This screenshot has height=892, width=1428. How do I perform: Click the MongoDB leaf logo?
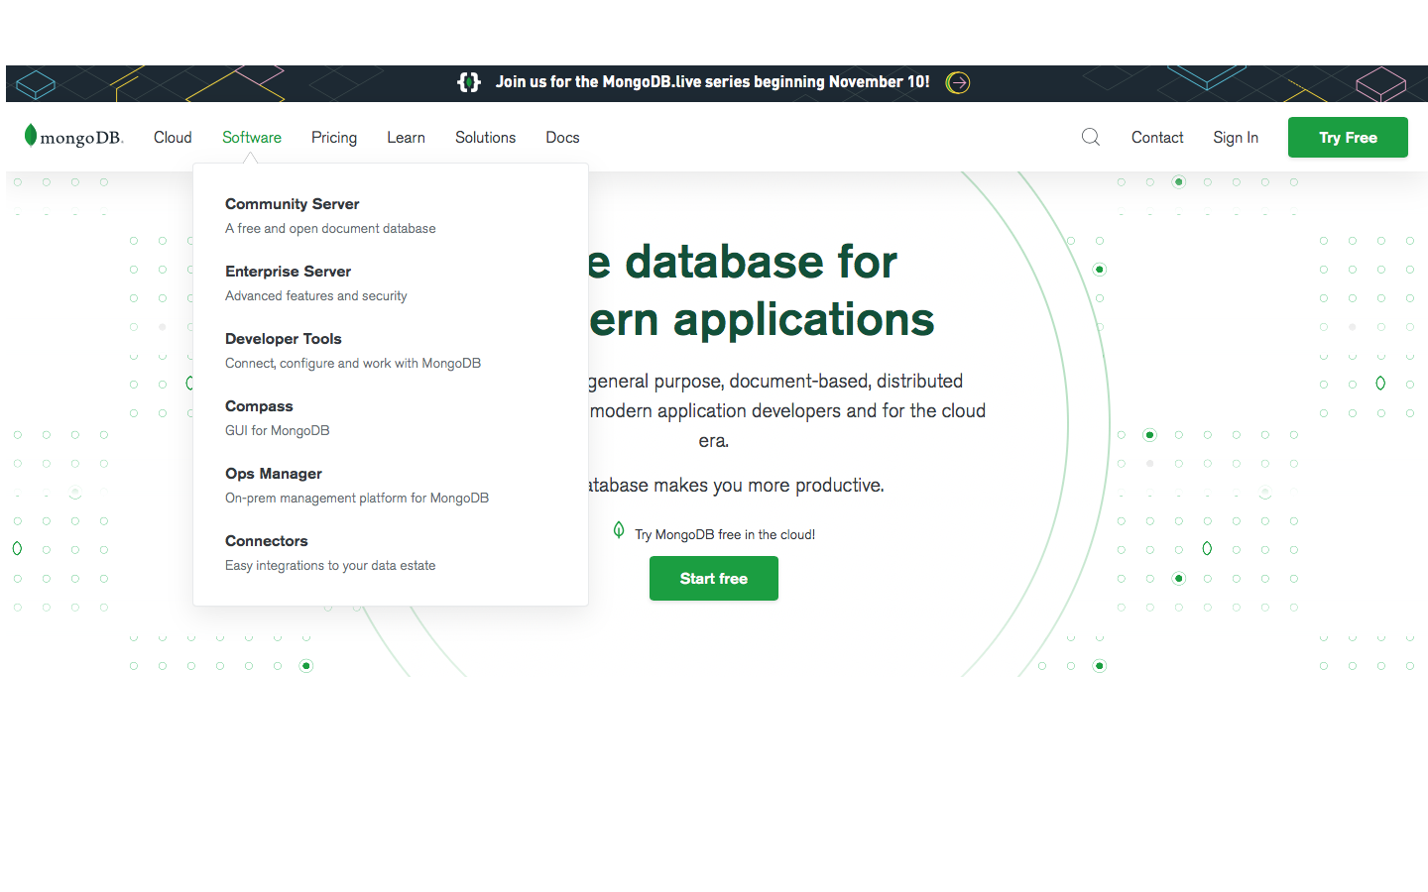point(74,137)
